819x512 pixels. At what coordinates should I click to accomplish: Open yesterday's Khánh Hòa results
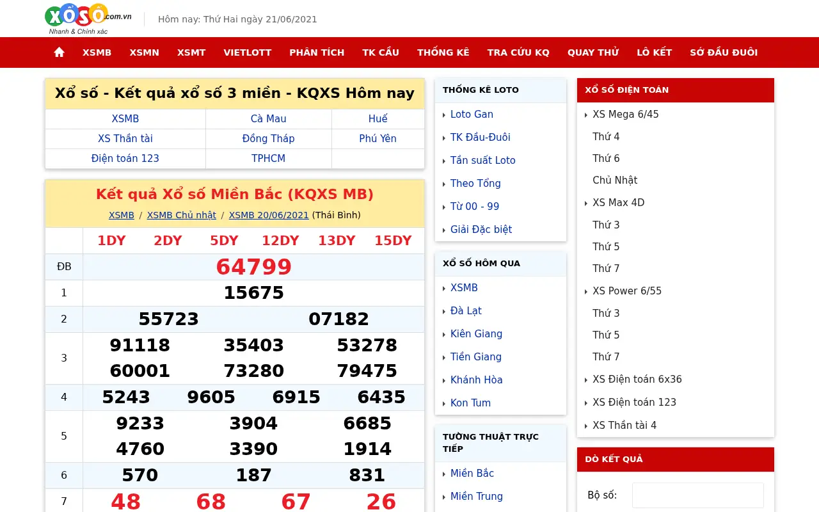pyautogui.click(x=477, y=380)
